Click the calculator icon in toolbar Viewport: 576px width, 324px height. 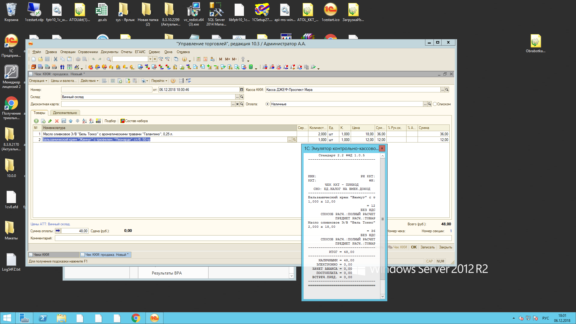[199, 59]
